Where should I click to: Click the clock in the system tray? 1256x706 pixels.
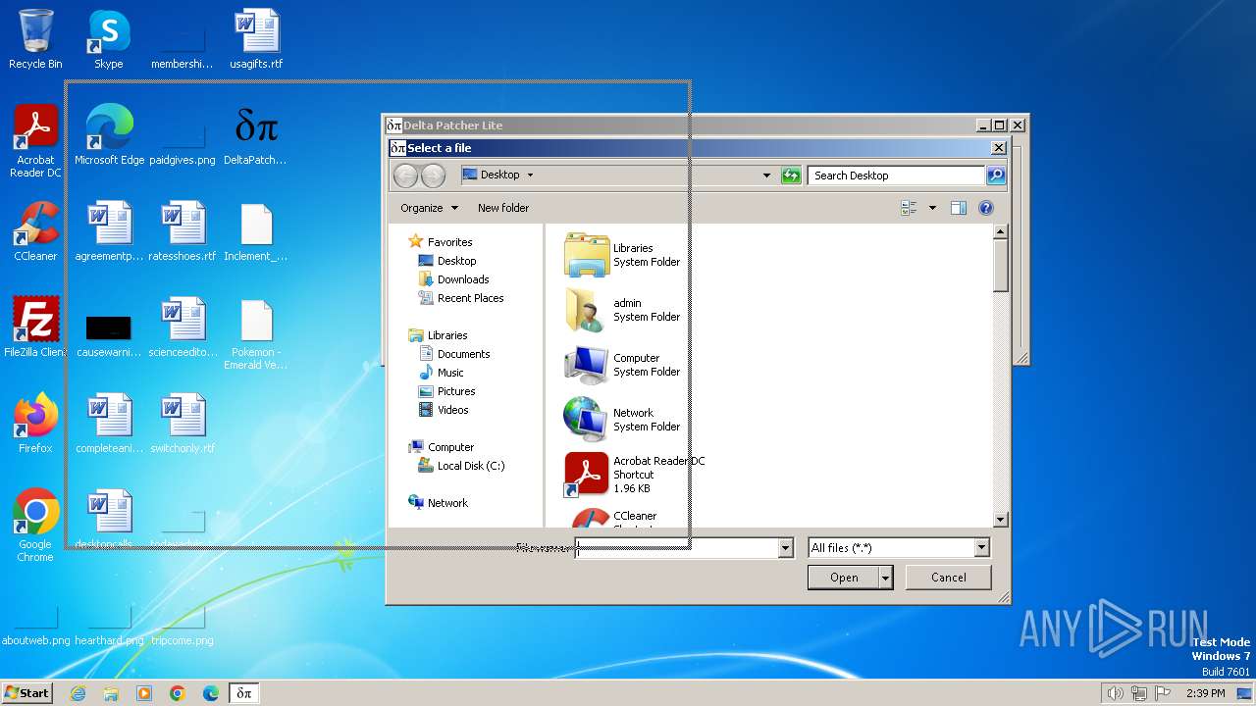(1206, 693)
